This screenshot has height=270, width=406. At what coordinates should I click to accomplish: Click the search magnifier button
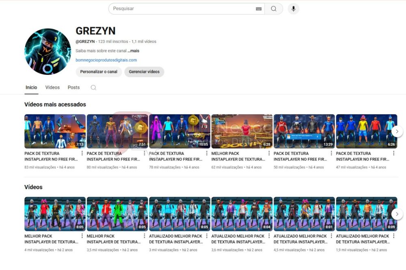click(274, 9)
